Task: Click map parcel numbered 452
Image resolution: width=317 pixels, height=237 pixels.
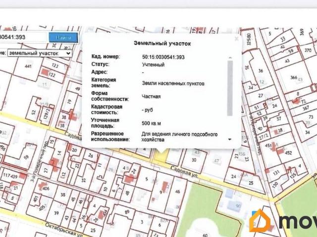Action: (288, 153)
